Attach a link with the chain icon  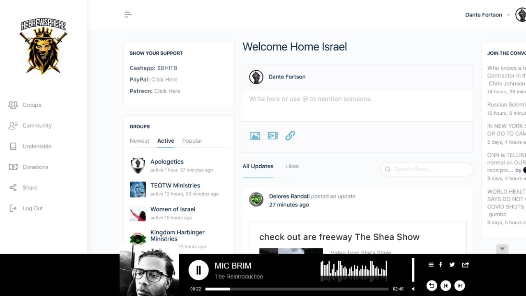290,136
